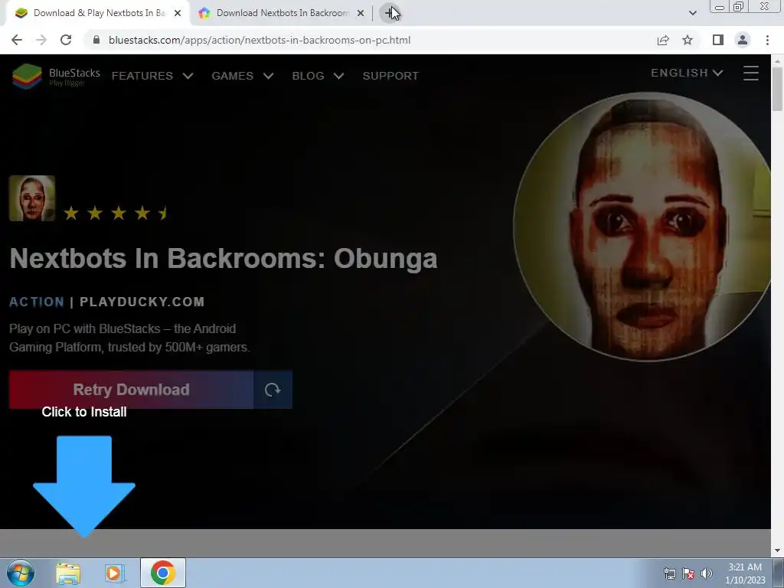Open Chrome three-dot menu
Viewport: 784px width, 588px height.
[x=767, y=40]
